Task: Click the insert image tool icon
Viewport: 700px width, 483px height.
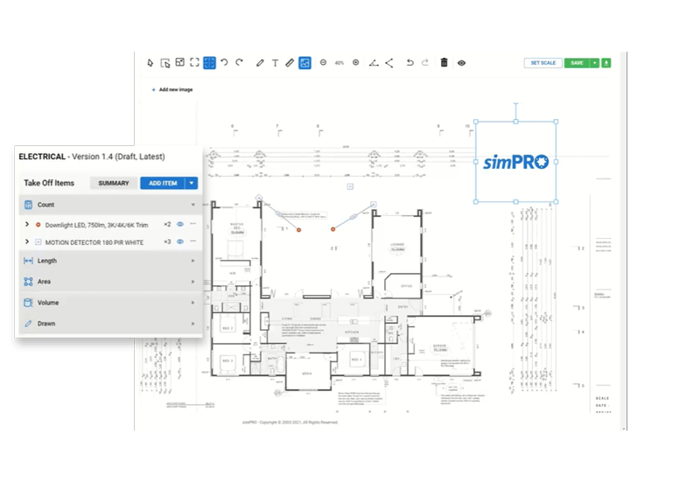Action: (304, 63)
